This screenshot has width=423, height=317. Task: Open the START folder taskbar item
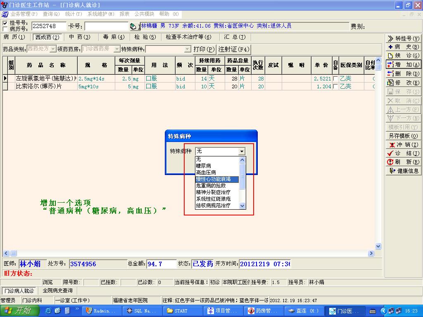183,311
